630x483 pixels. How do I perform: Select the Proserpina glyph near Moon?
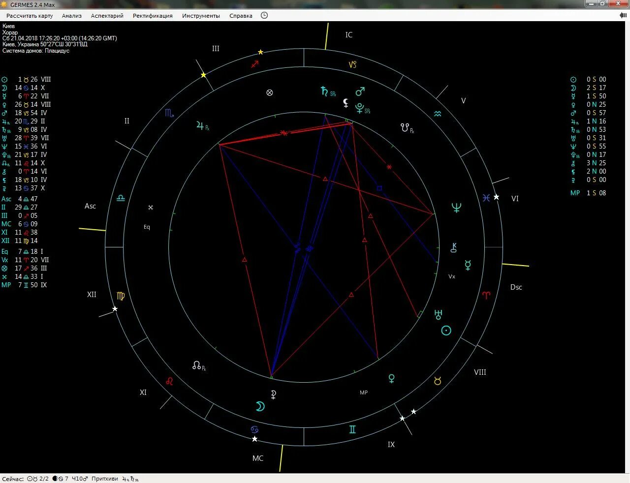[273, 394]
